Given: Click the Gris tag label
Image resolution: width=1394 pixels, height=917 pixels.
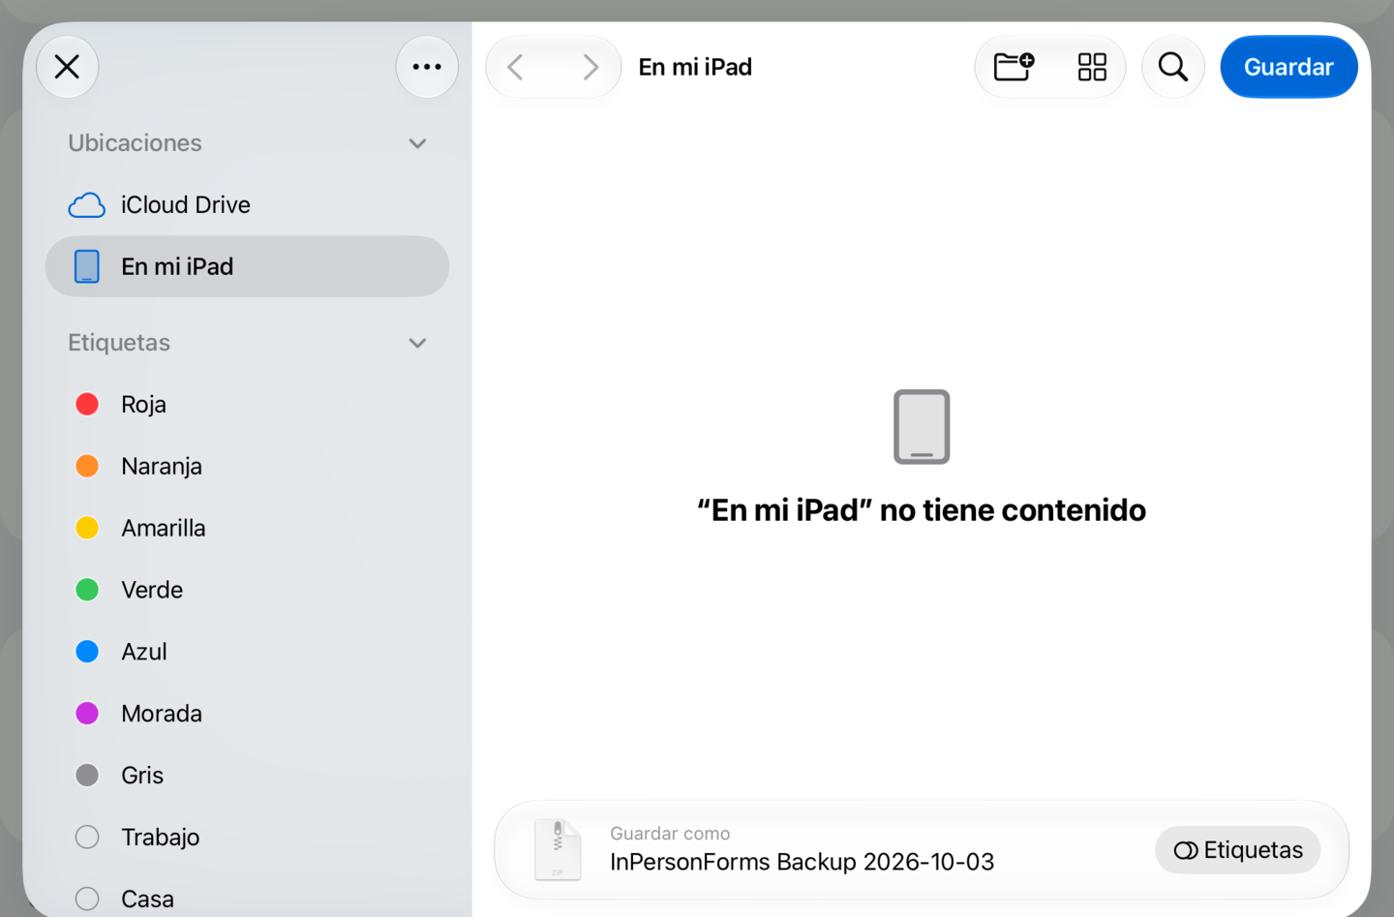Looking at the screenshot, I should point(142,777).
